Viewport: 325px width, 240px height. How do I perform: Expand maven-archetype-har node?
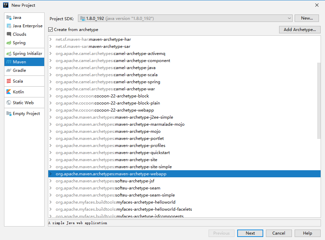tap(51, 39)
